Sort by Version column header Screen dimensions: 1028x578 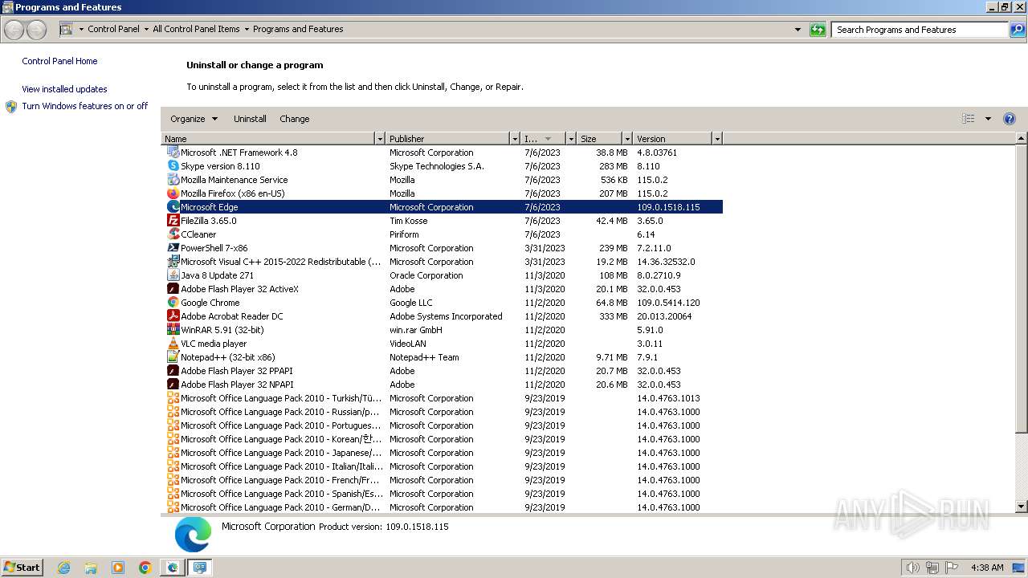(673, 139)
